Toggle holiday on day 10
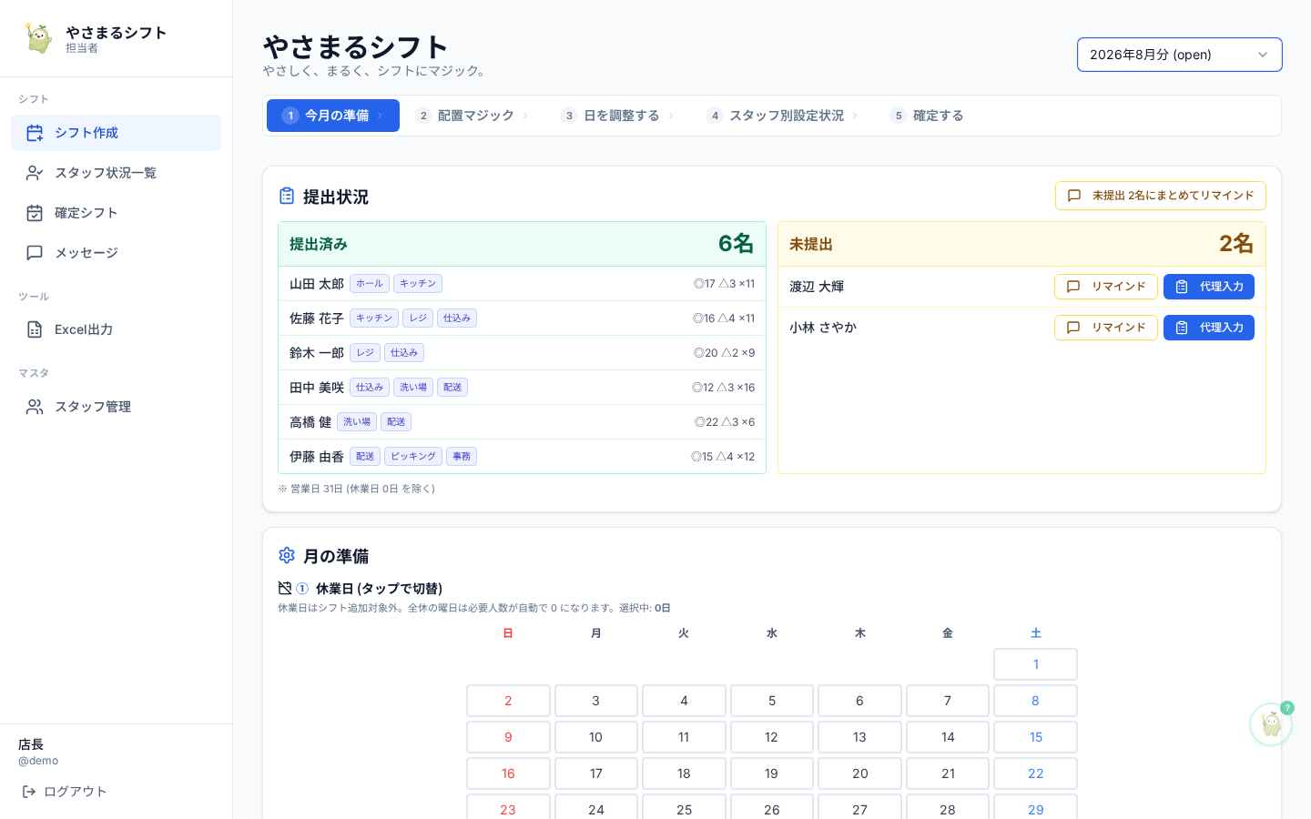Screen dimensions: 1311x819 (595, 737)
